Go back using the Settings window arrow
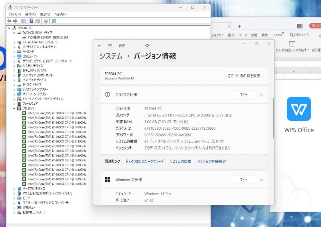 (x=100, y=46)
